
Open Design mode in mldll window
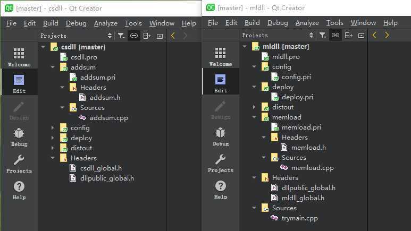pyautogui.click(x=221, y=110)
